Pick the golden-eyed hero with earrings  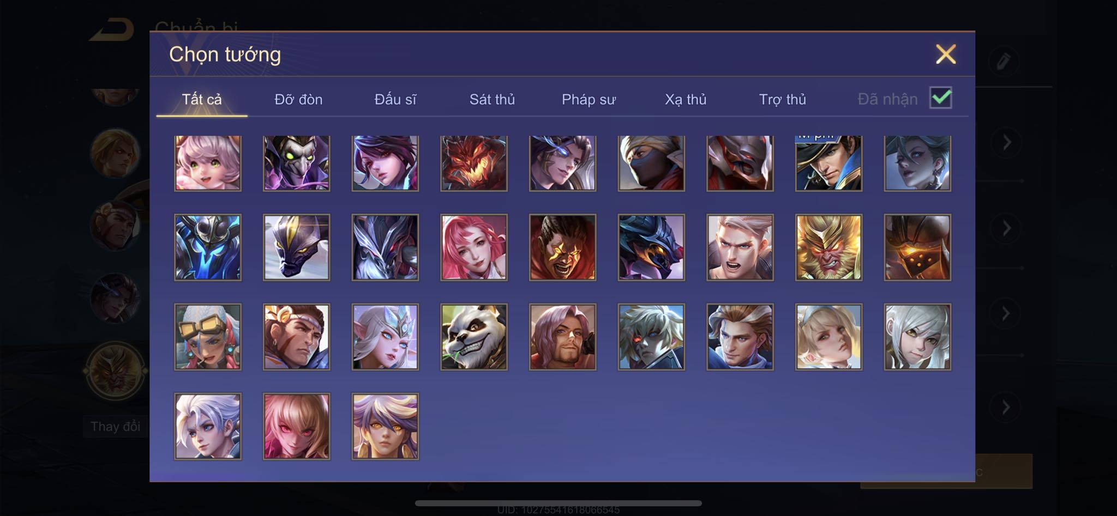385,427
